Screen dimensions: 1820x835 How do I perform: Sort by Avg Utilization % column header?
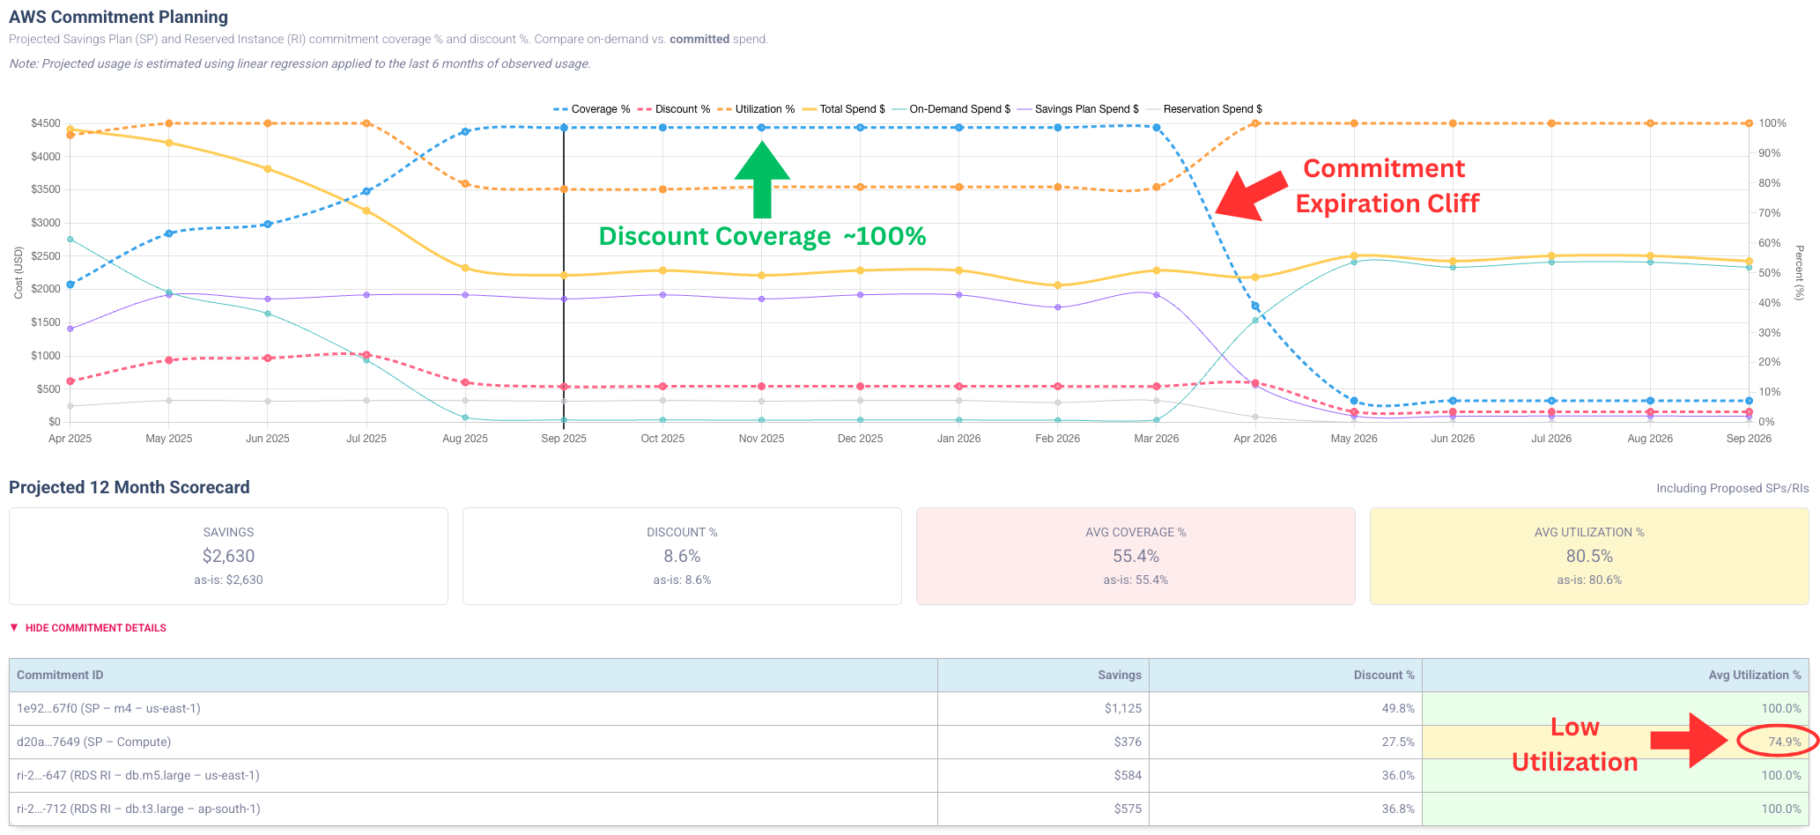[x=1754, y=675]
